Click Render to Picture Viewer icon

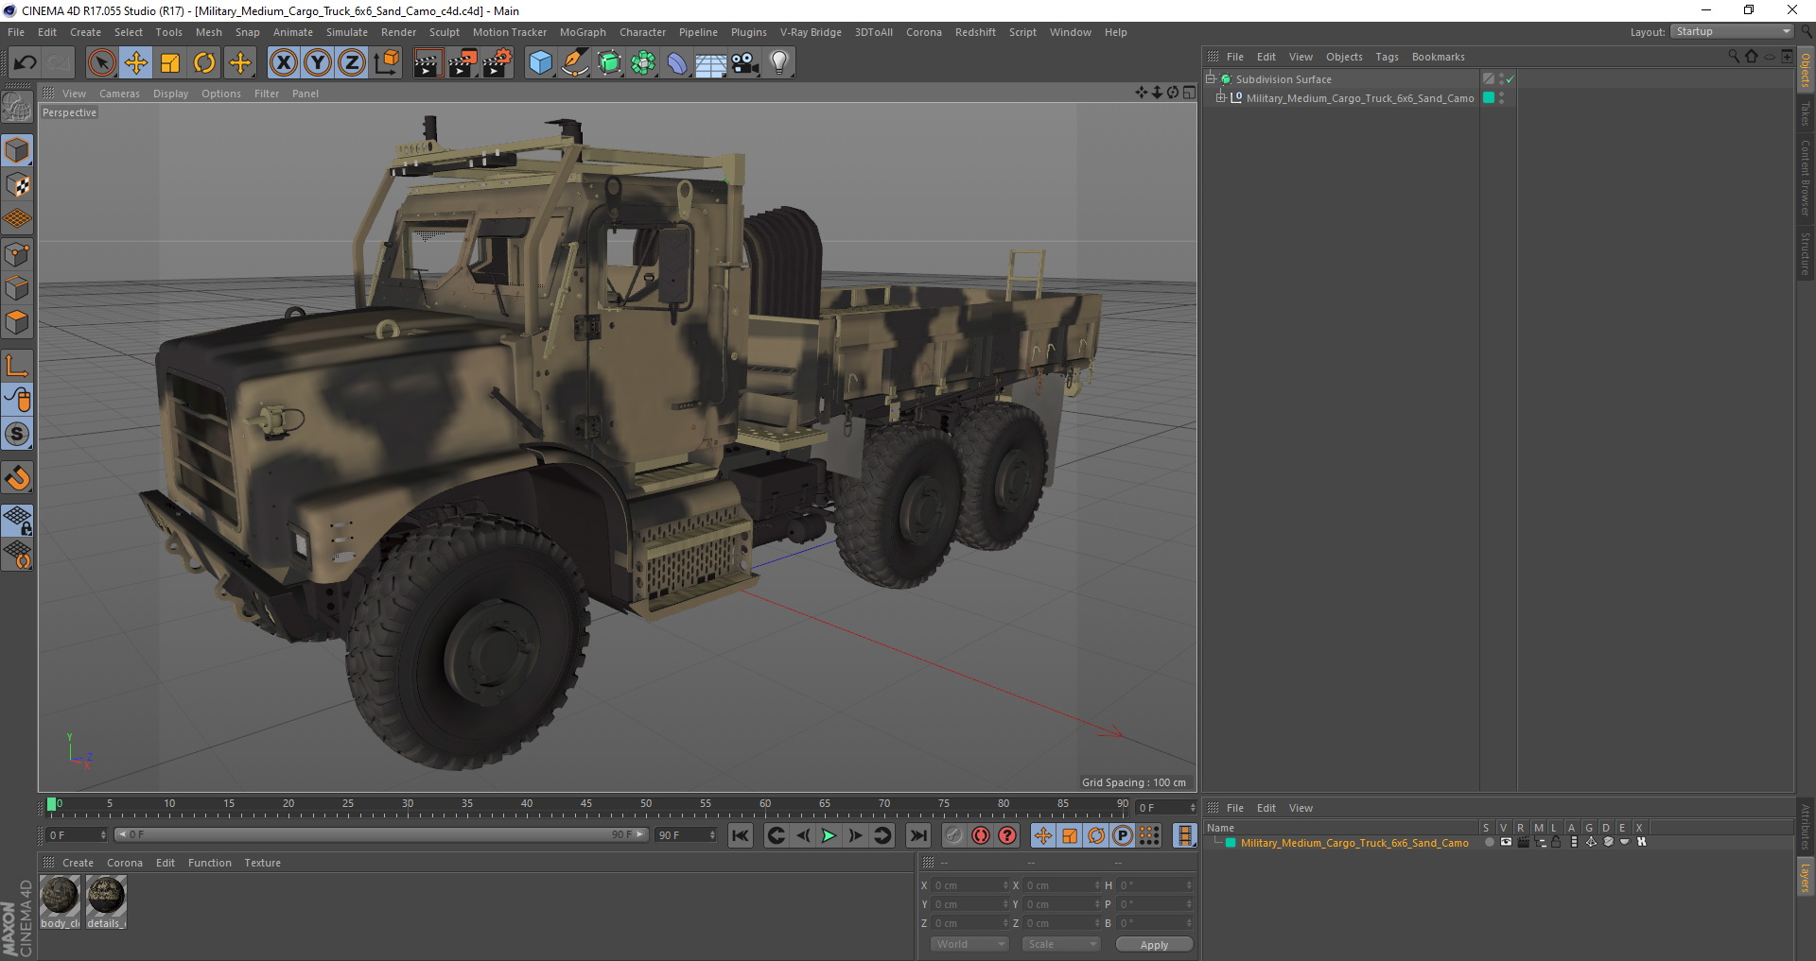click(x=463, y=63)
